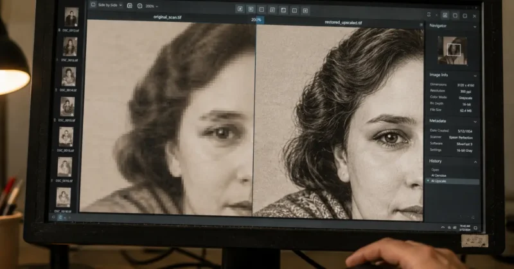Click the last icon in the center toolbar group

[305, 11]
